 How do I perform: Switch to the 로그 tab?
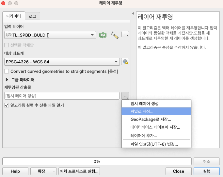pos(32,16)
